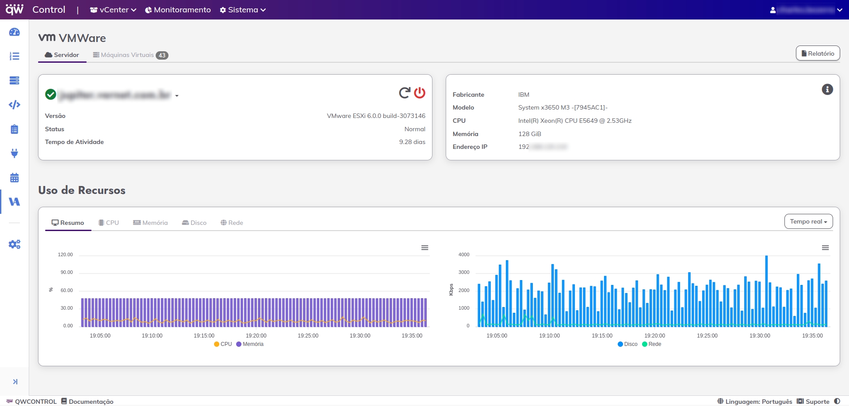The image size is (849, 406).
Task: Switch to the Servidor tab
Action: (62, 55)
